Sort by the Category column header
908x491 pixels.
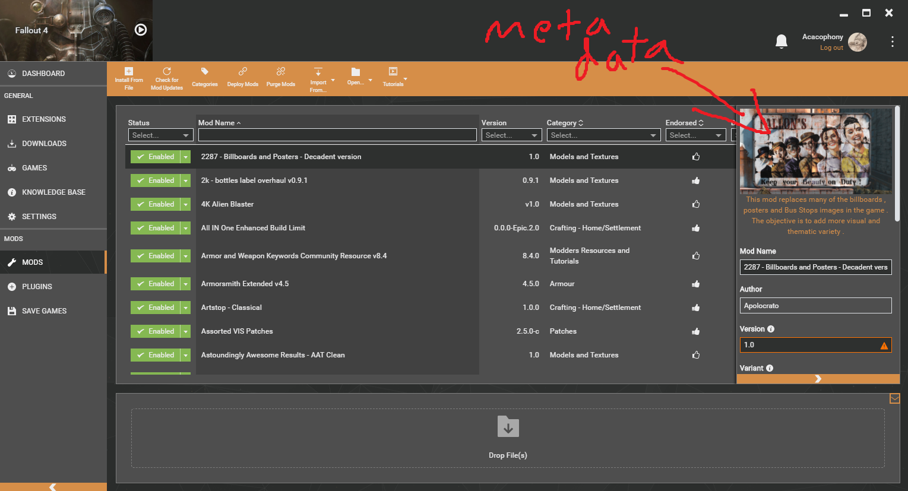pos(565,123)
